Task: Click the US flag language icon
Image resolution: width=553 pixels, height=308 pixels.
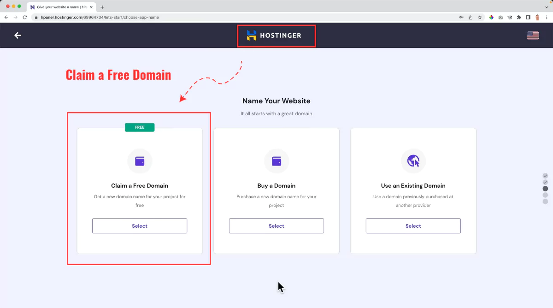Action: (533, 36)
